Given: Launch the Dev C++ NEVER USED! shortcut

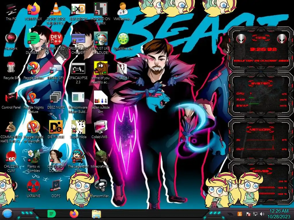Looking at the screenshot, I should 56,41.
